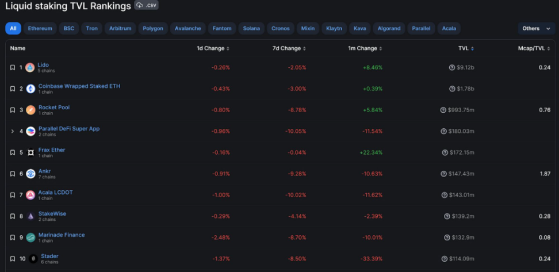This screenshot has height=272, width=559.
Task: Open TVL info icon next to $172.15m
Action: coord(445,152)
